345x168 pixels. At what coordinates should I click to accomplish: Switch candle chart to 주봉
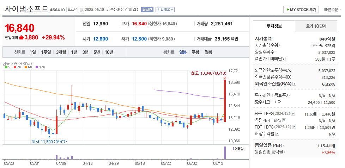pos(195,52)
